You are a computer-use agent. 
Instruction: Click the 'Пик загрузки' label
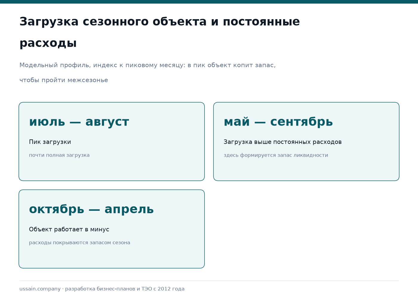coord(50,142)
